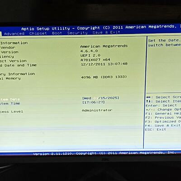Open the Advanced tab

(x=14, y=33)
